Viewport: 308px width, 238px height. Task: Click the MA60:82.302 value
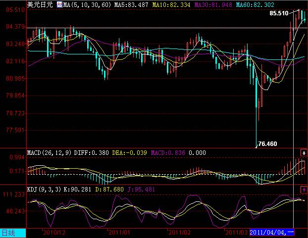255,4
